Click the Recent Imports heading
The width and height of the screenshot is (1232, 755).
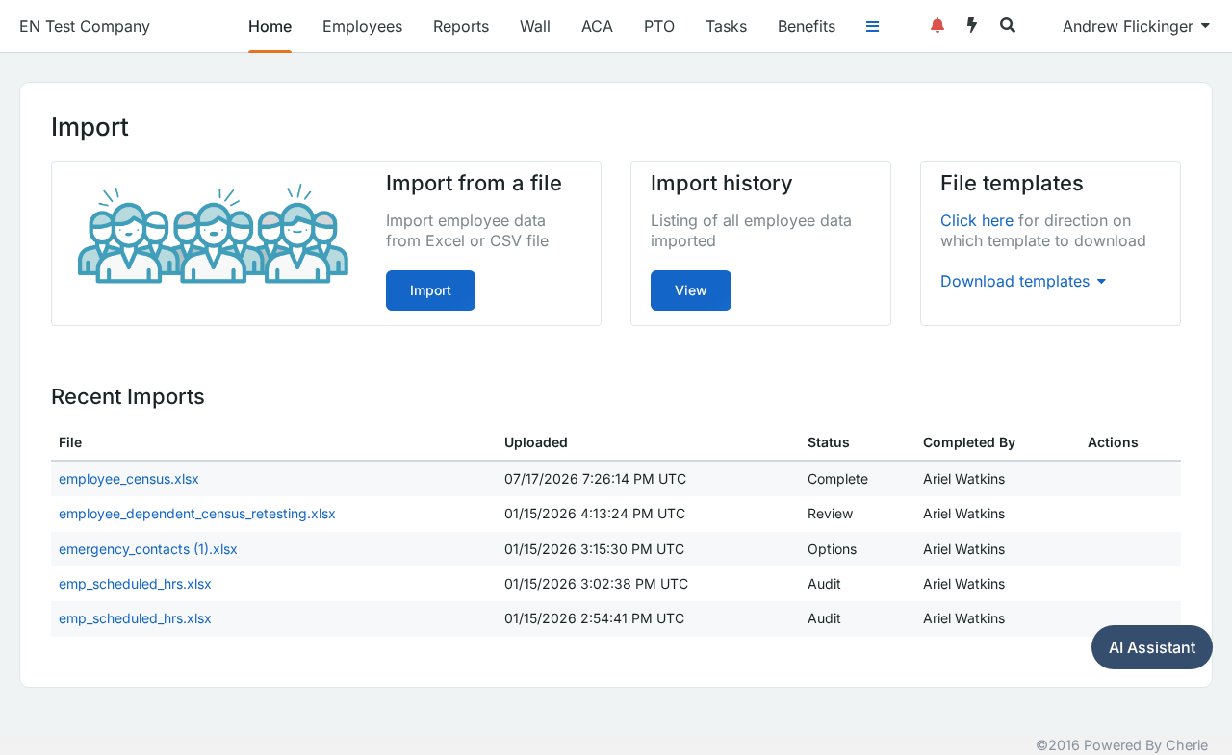[128, 396]
